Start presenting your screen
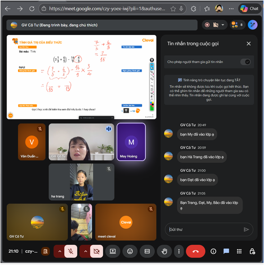Image resolution: width=264 pixels, height=265 pixels. pyautogui.click(x=113, y=251)
